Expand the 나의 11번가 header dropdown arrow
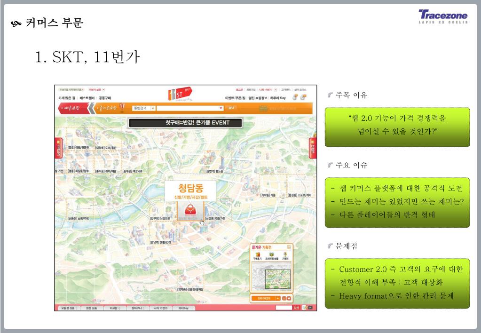481x333 pixels. [x=276, y=90]
